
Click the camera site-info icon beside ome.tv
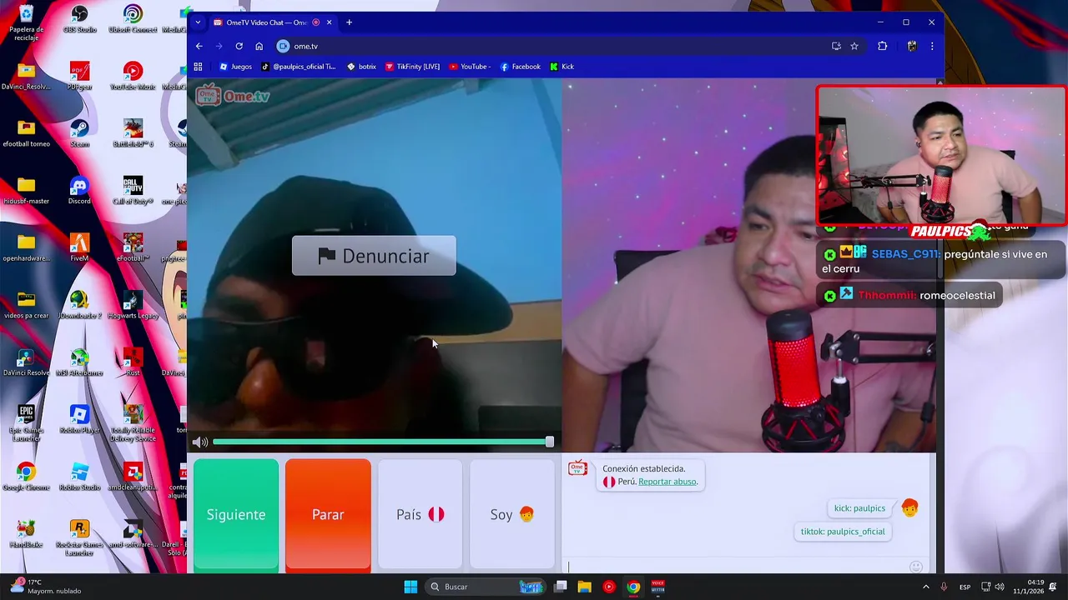point(283,46)
